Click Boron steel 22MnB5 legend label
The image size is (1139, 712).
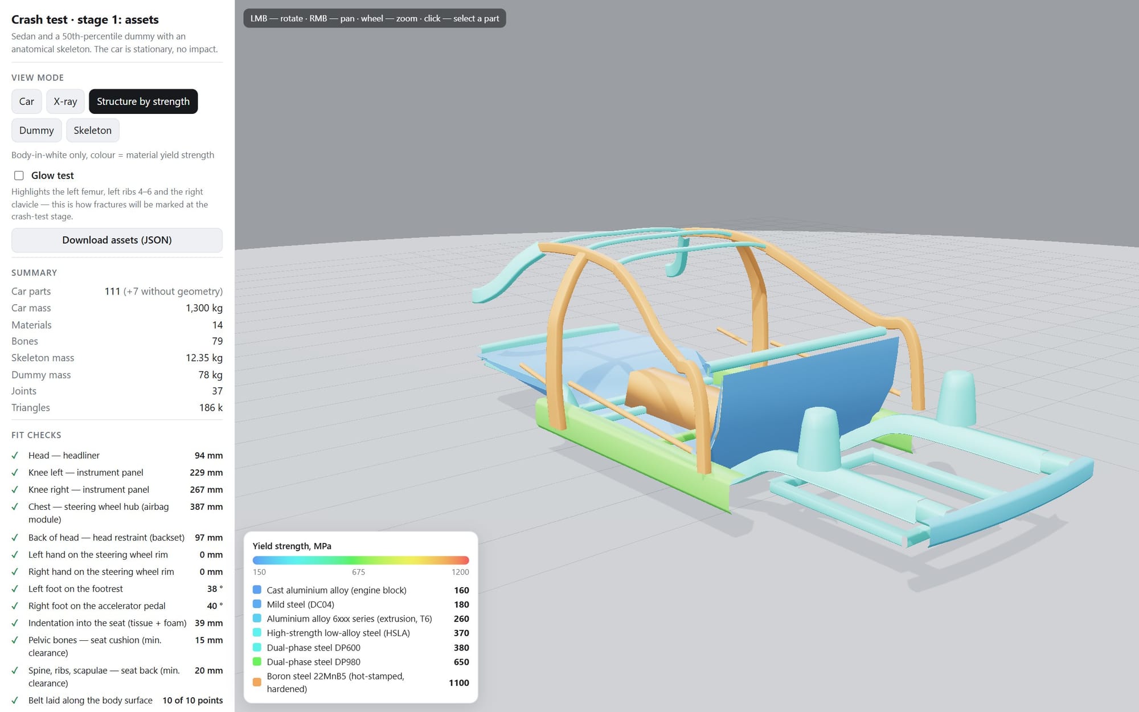335,682
